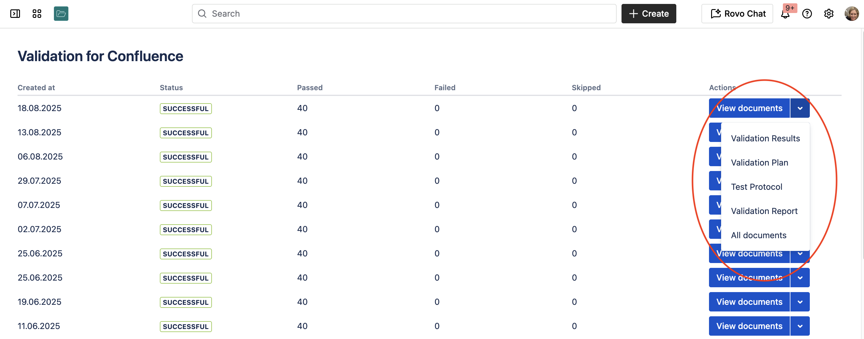Click View documents for 18.08.2025
This screenshot has height=339, width=864.
749,108
